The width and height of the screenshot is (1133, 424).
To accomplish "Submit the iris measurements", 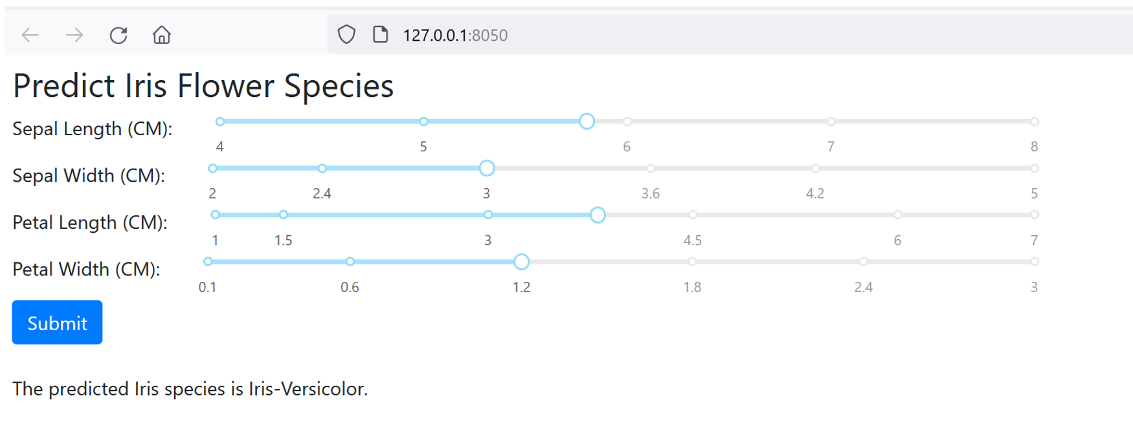I will [x=57, y=323].
